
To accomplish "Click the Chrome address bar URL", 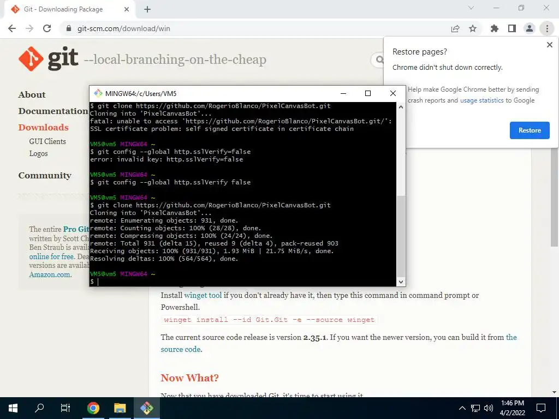I will pyautogui.click(x=124, y=28).
